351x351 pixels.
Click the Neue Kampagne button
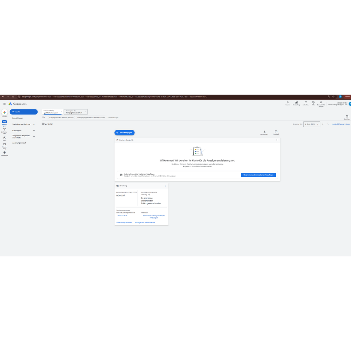tap(125, 133)
